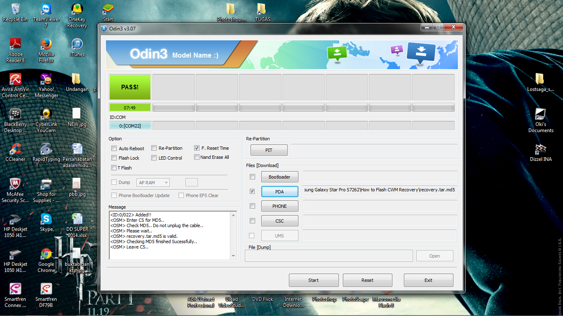Click the Reset button in Odin
The height and width of the screenshot is (316, 563).
[x=367, y=280]
